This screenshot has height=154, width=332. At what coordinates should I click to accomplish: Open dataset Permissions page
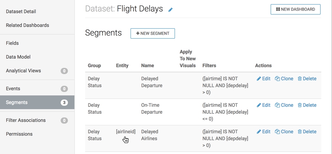tap(19, 134)
